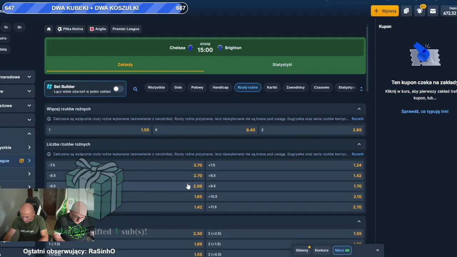
Task: Open the home breadcrumb icon
Action: (49, 29)
